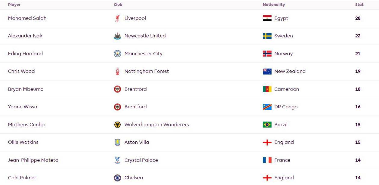
Task: Click the DR Congo flag icon
Action: (x=267, y=107)
